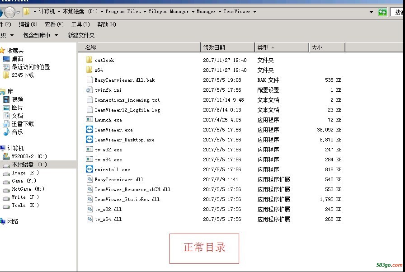Select the TeamViewer_StaticRes.dll file icon

[89, 199]
